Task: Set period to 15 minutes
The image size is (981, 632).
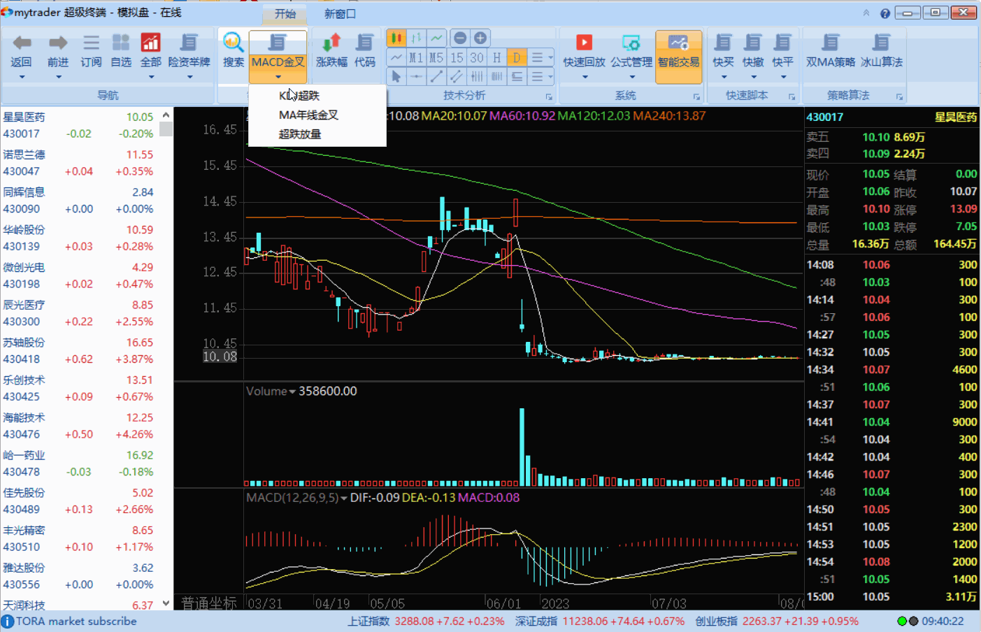Action: pyautogui.click(x=457, y=57)
